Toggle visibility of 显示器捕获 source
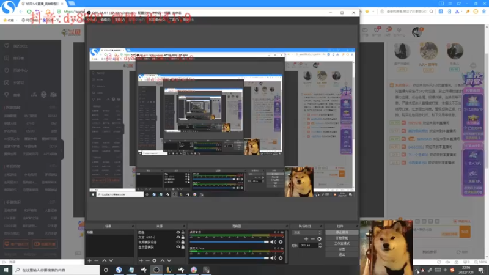Image resolution: width=489 pixels, height=275 pixels. (178, 247)
